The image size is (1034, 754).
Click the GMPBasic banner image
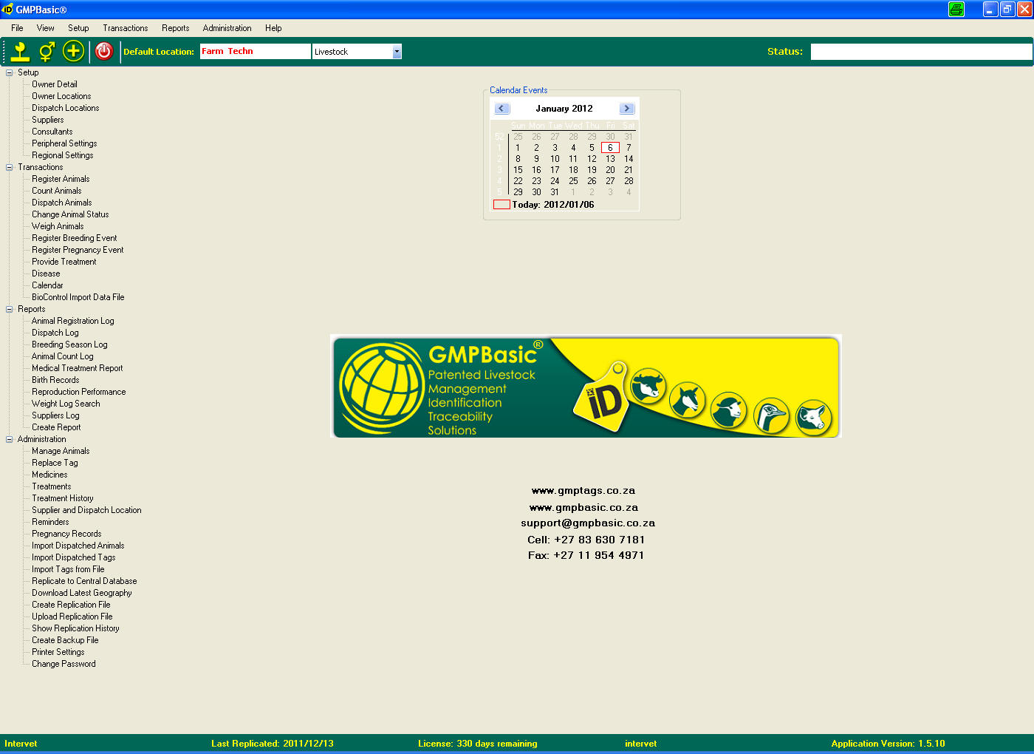pos(586,386)
